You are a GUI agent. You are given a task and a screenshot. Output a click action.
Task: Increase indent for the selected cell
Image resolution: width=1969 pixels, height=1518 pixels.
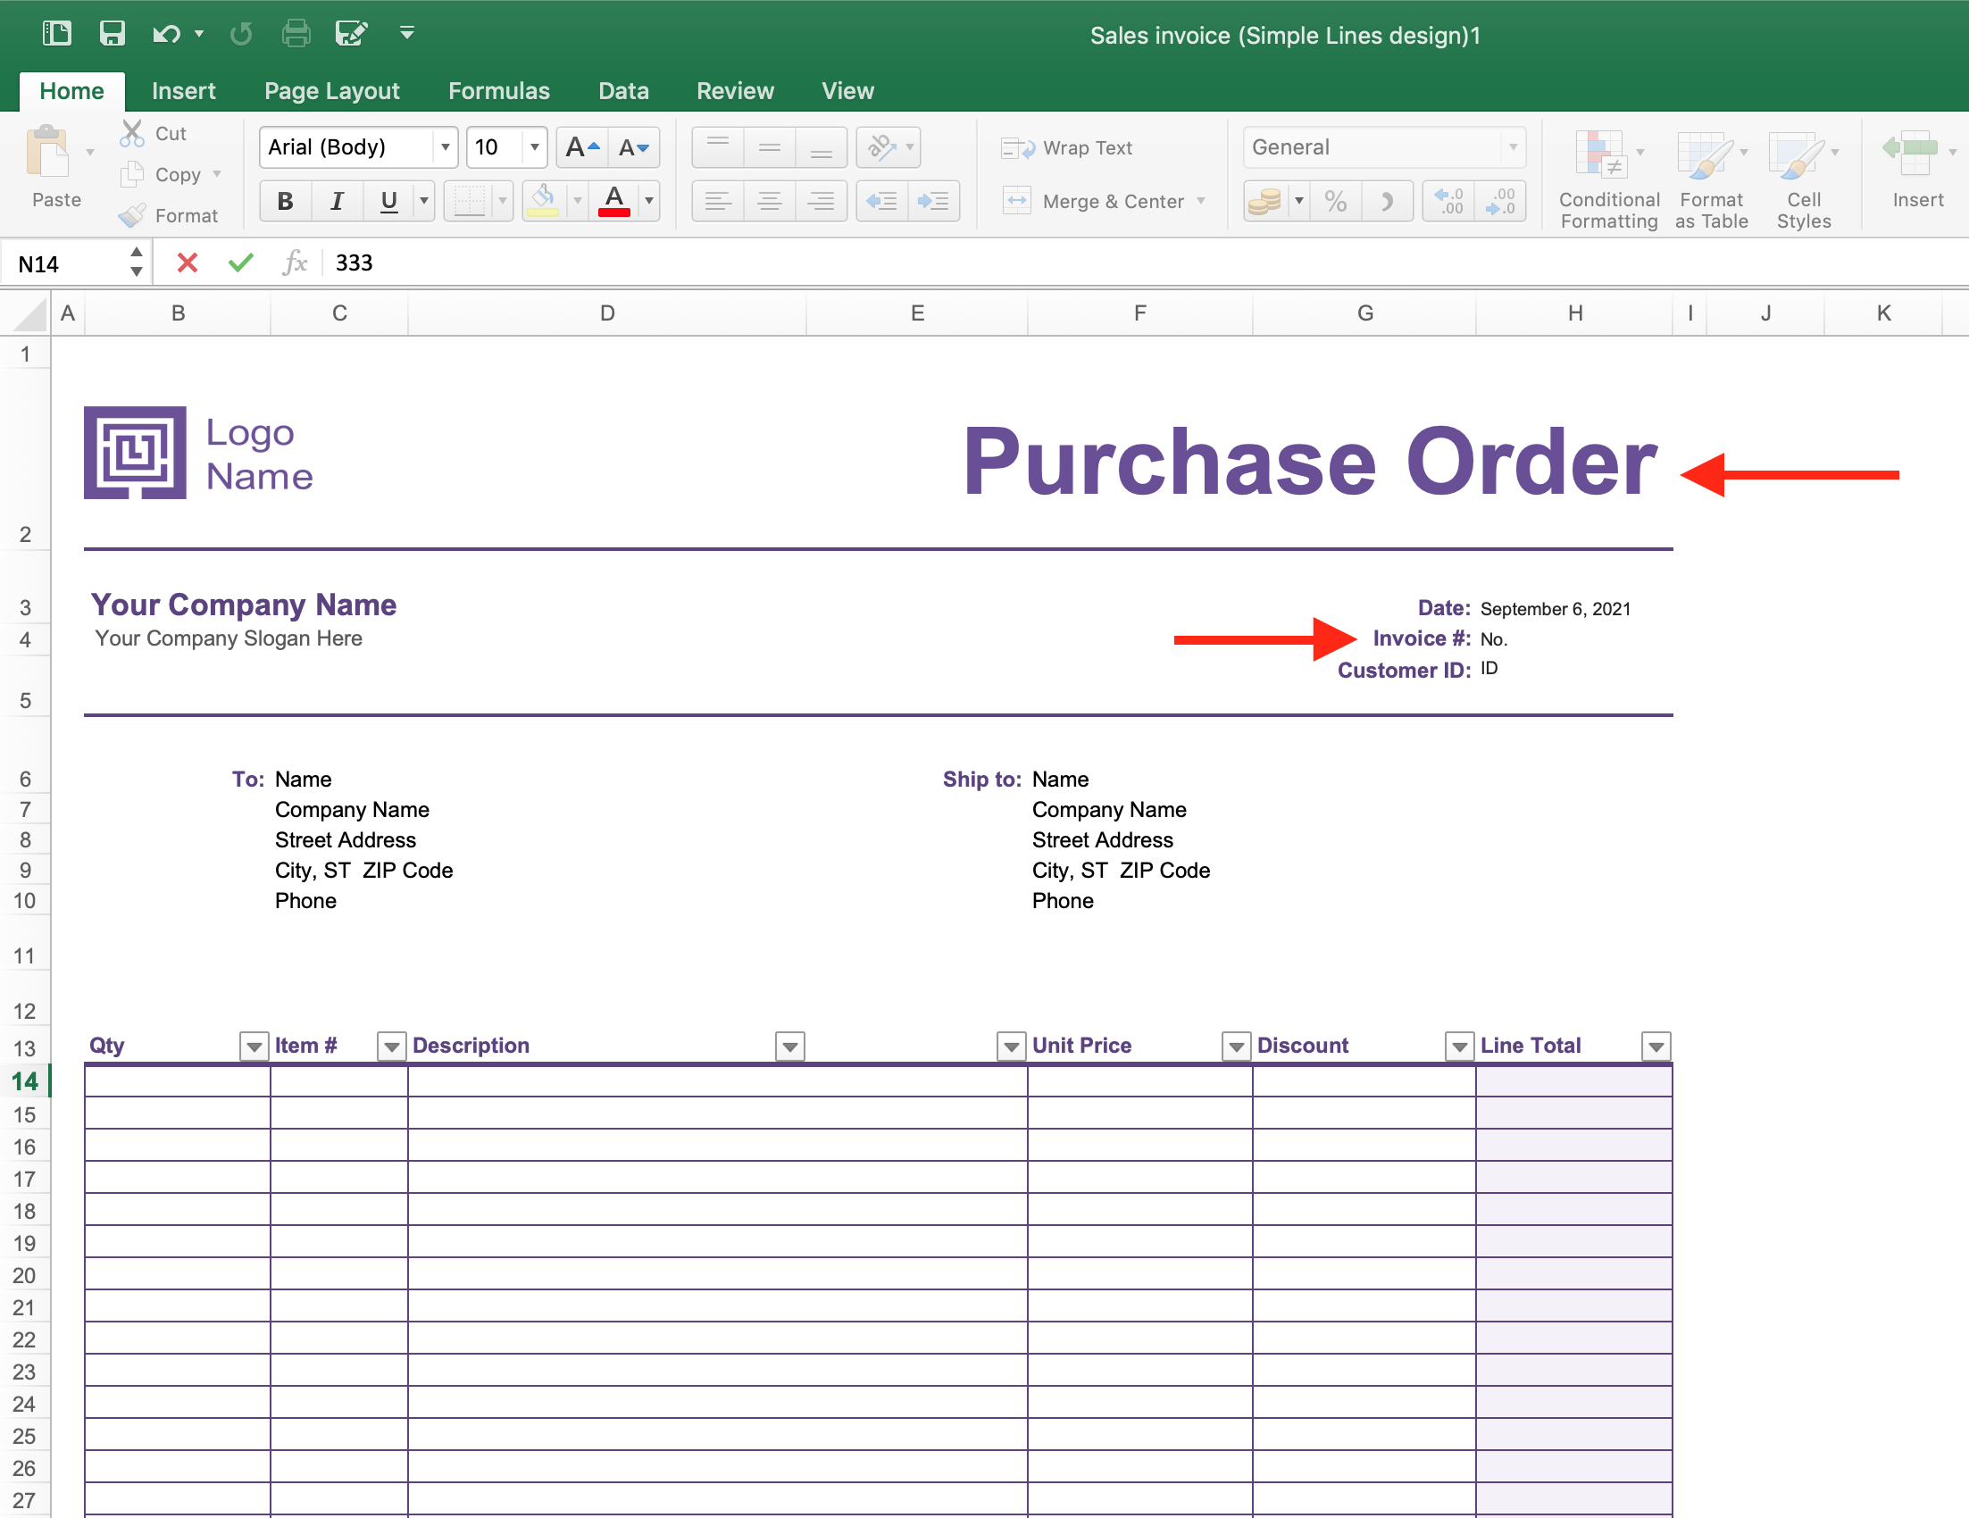(x=934, y=200)
